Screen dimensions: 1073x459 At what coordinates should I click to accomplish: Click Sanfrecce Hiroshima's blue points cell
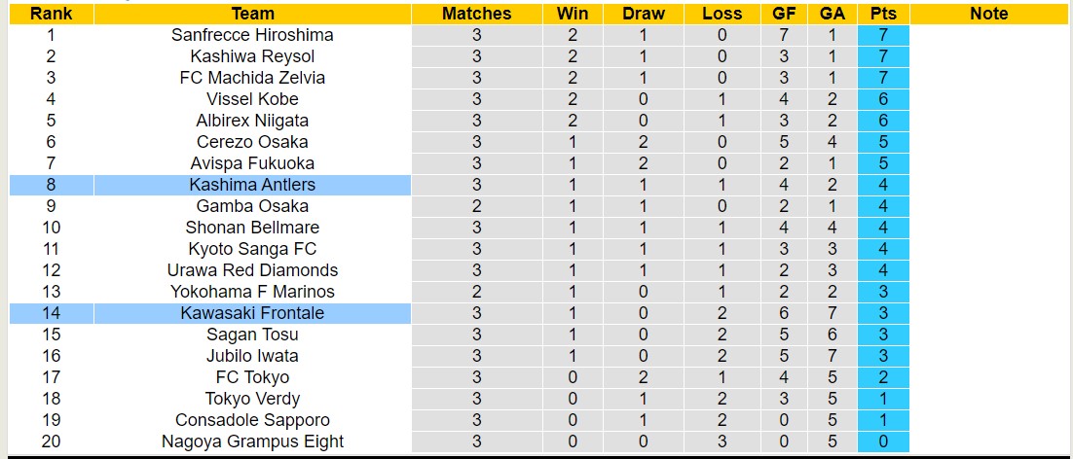884,35
